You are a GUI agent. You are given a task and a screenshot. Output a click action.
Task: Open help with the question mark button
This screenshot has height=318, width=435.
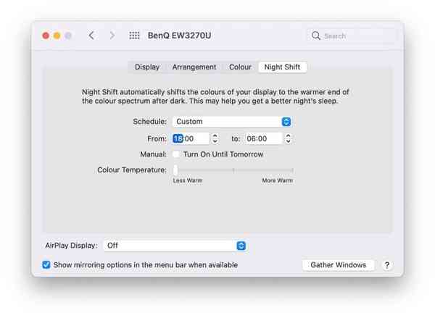[386, 265]
